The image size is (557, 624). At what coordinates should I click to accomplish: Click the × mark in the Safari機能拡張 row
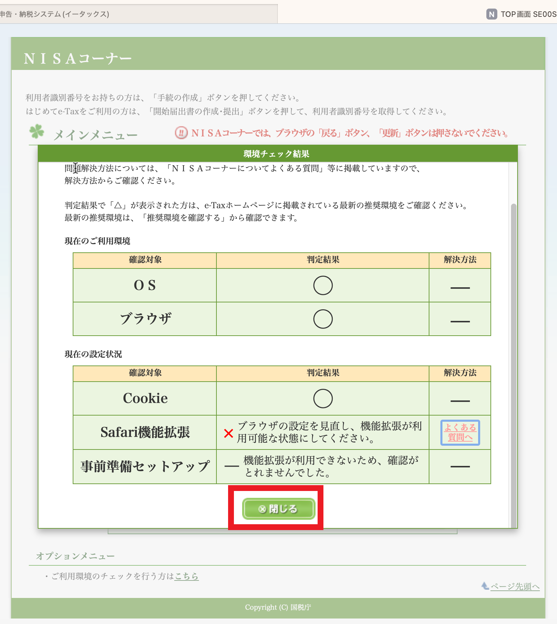(228, 433)
